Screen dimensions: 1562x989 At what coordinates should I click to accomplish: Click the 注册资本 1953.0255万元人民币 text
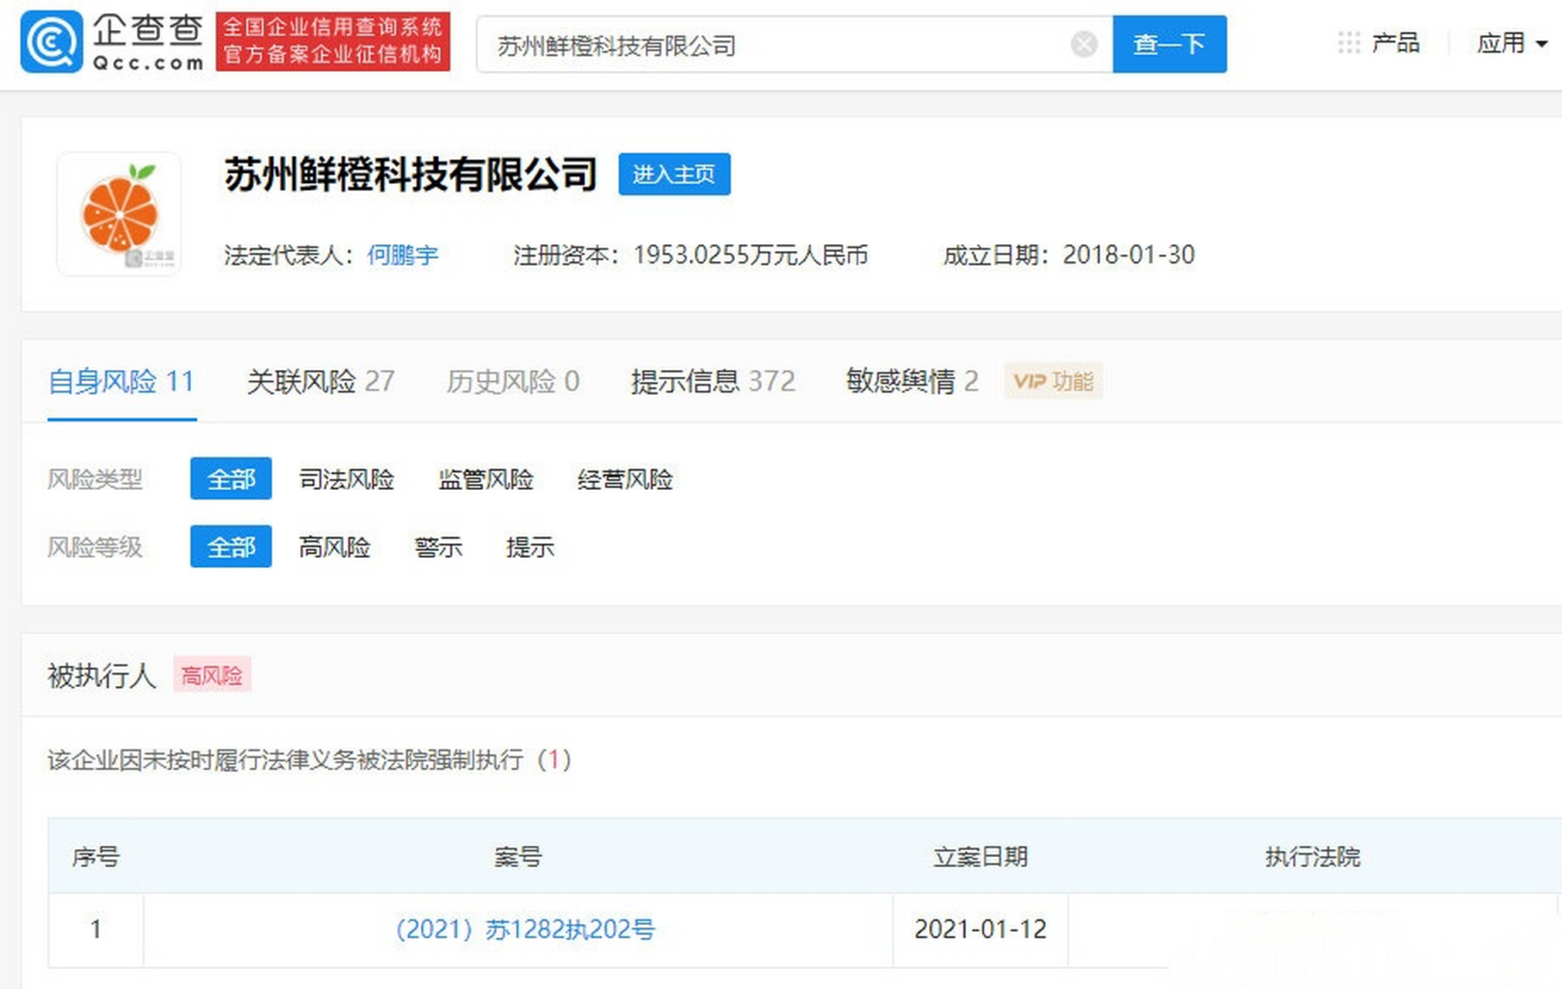[x=690, y=255]
